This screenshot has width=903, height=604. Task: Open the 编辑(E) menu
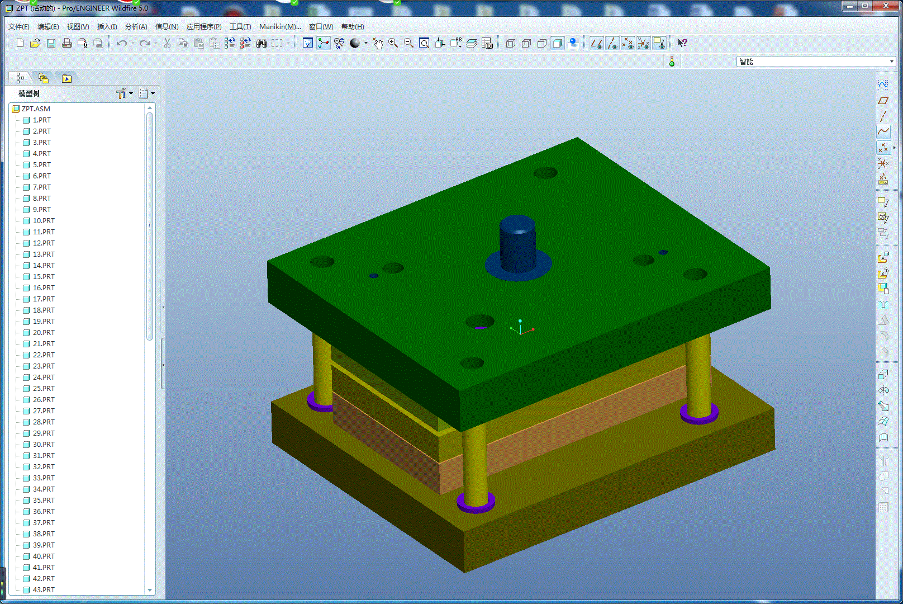(x=48, y=27)
